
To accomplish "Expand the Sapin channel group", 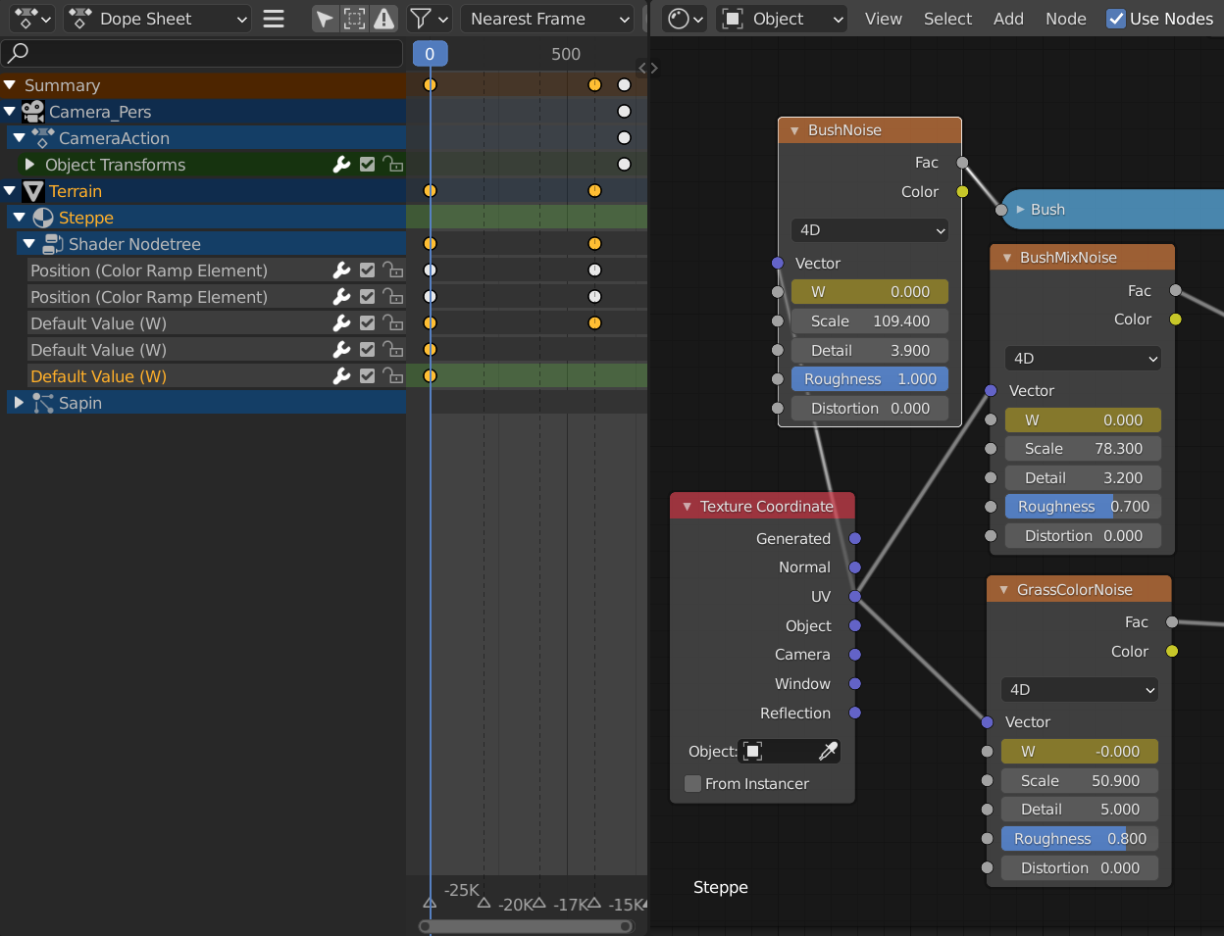I will point(19,403).
